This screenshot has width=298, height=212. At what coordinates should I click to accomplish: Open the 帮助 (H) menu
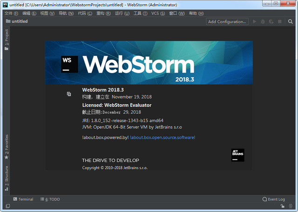[x=196, y=13]
